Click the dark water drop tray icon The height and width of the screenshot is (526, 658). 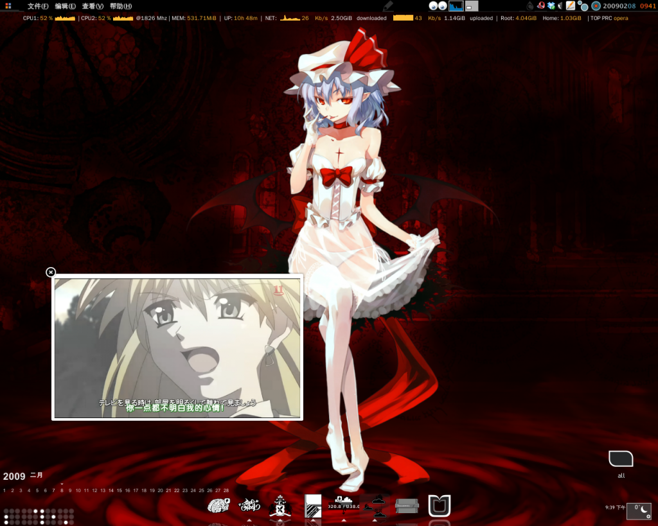coord(530,5)
